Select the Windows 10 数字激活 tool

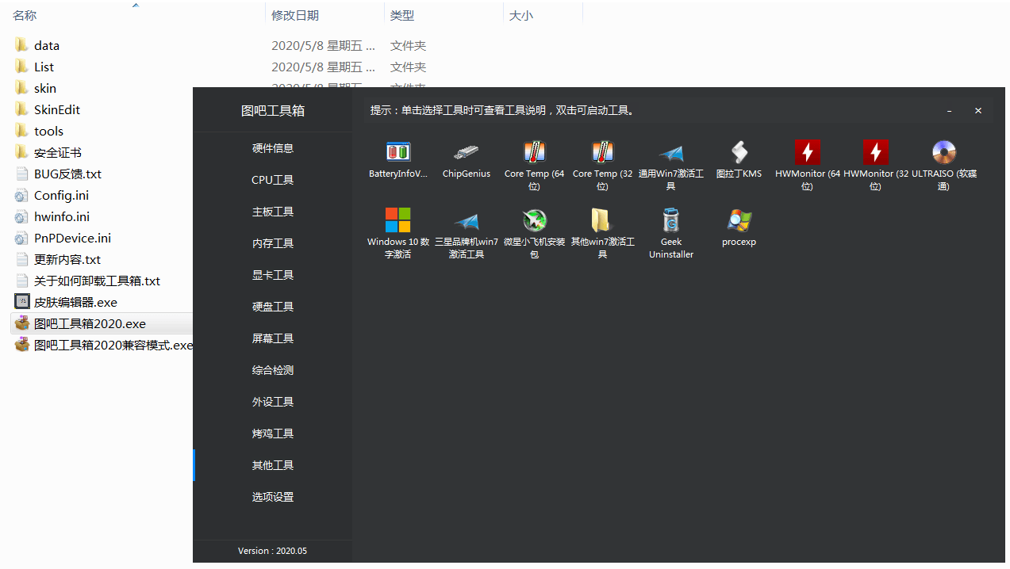tap(397, 230)
